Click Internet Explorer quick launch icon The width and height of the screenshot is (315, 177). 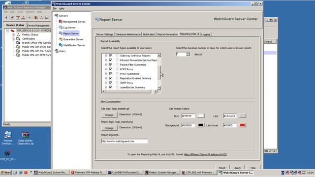21,173
